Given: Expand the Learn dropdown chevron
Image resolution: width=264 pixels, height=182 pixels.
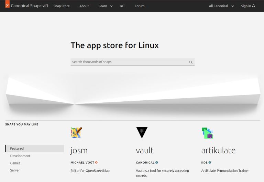Looking at the screenshot, I should coord(111,6).
